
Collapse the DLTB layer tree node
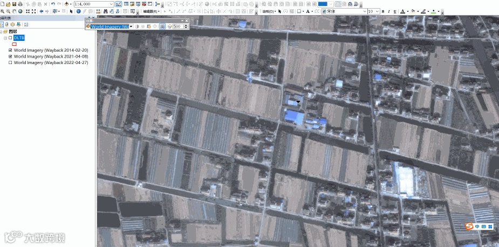[x=5, y=38]
